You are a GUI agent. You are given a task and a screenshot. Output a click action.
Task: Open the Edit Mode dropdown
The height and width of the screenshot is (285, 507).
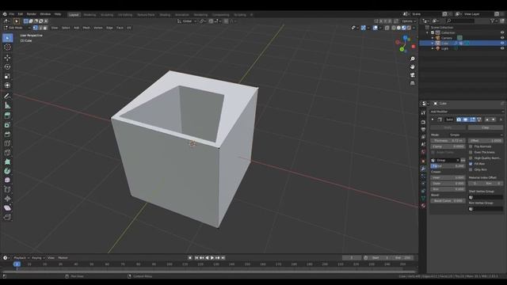point(17,28)
